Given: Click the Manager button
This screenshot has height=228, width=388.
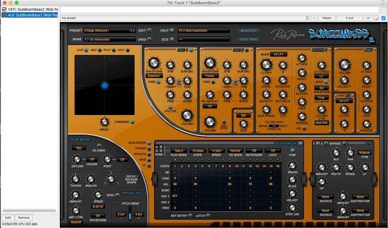Looking at the screenshot, I should (249, 30).
